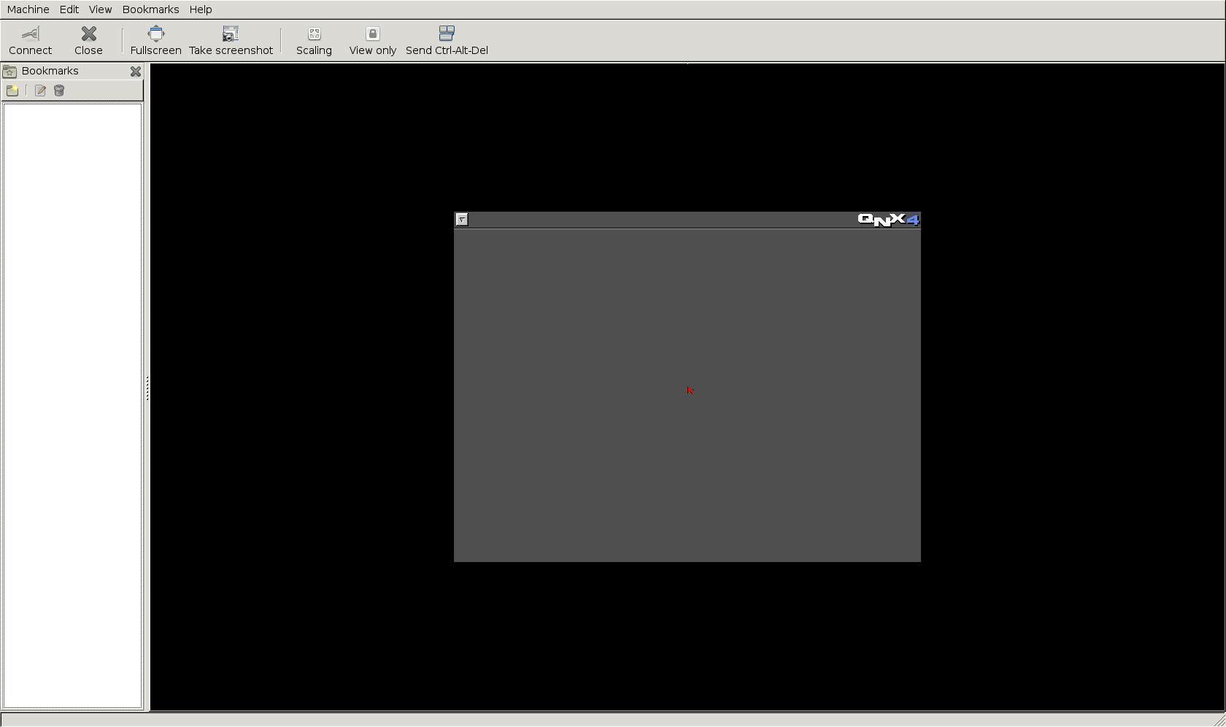Click the delete bookmark trash icon
This screenshot has height=727, width=1226.
pos(59,91)
